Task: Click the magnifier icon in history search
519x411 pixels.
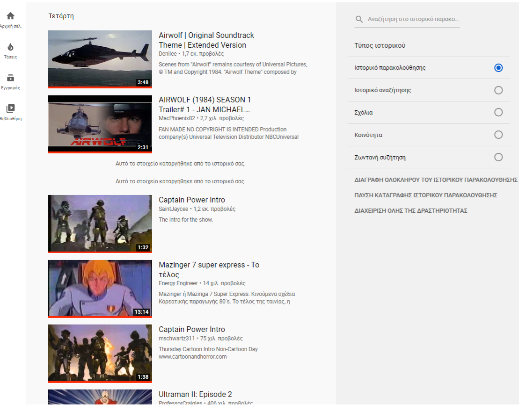Action: click(x=359, y=20)
